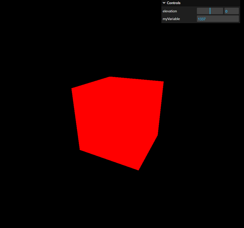Viewport: 244px width, 228px height.
Task: Focus the elevation number input field
Action: click(x=232, y=11)
